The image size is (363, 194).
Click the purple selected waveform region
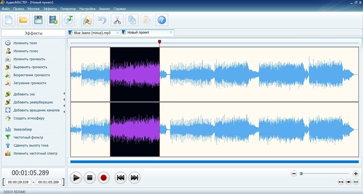(135, 102)
